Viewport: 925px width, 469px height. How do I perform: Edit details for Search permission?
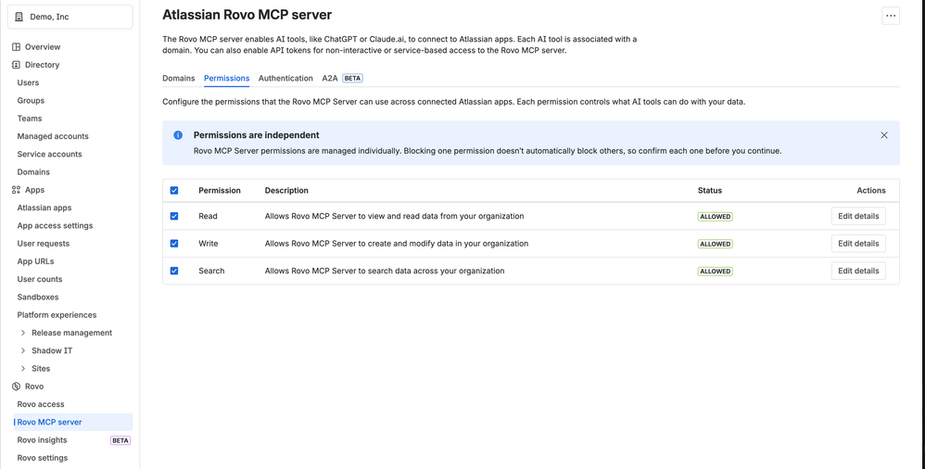(x=858, y=271)
